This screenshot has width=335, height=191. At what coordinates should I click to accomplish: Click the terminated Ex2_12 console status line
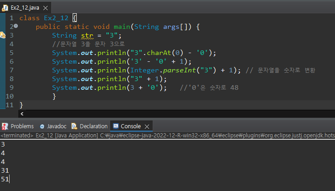click(167, 136)
